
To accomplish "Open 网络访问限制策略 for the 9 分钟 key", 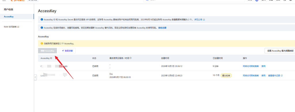I will pos(251,66).
